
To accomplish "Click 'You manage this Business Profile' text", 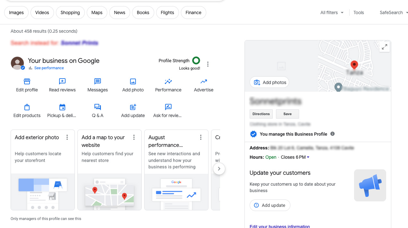I will tap(293, 134).
